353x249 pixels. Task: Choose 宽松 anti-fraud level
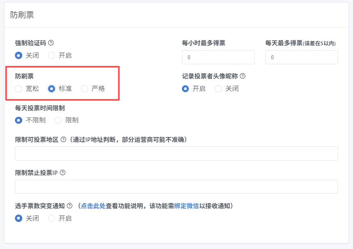pos(19,89)
